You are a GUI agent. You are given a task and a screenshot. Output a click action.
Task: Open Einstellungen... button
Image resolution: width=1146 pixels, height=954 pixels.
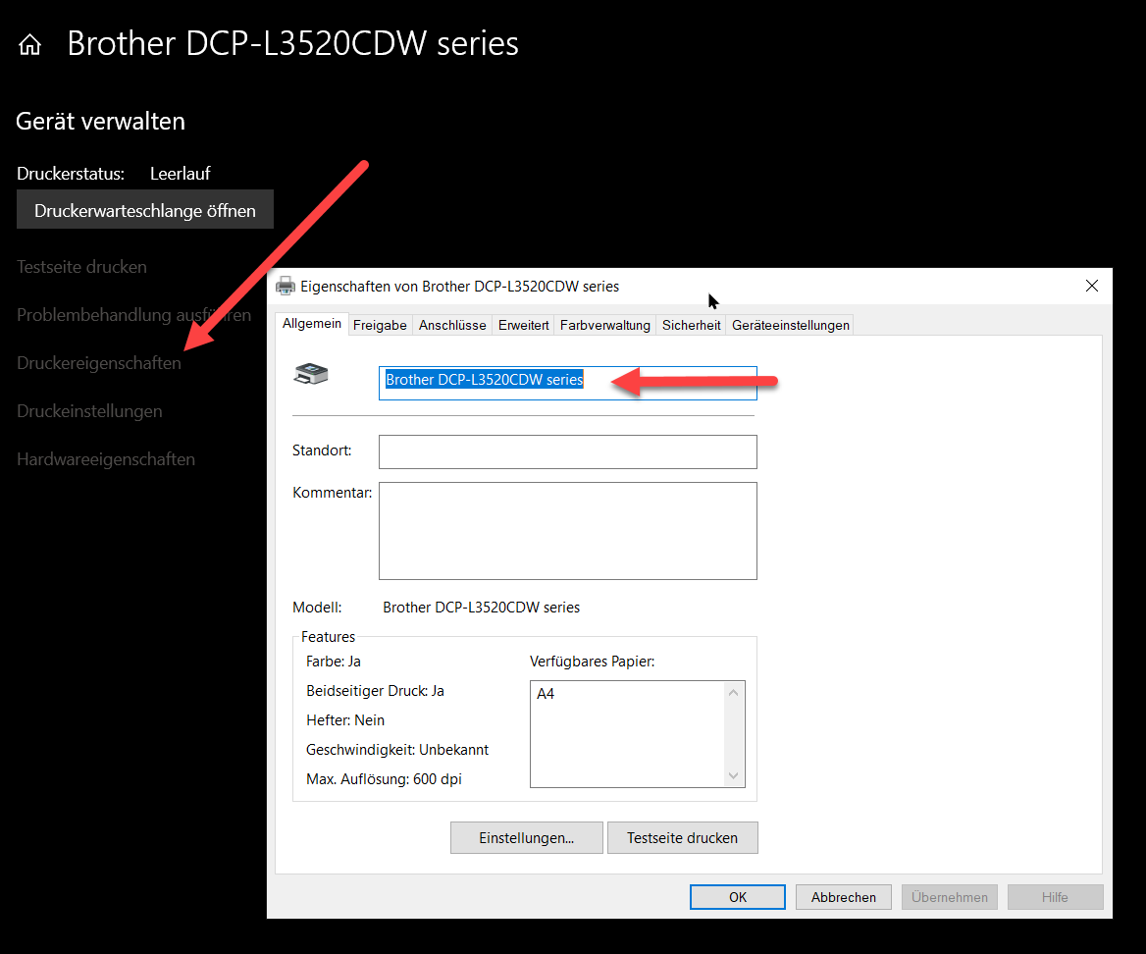pyautogui.click(x=526, y=838)
